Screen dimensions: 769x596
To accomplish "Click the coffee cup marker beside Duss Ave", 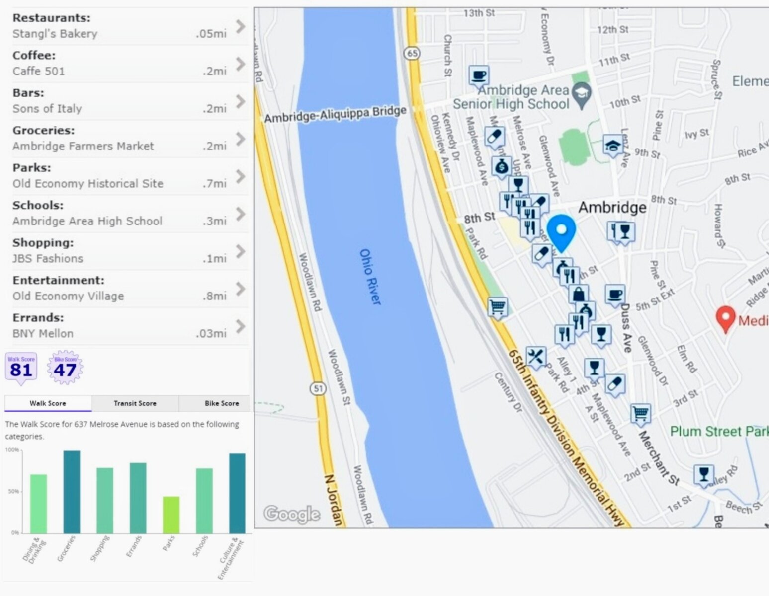I will (x=615, y=294).
